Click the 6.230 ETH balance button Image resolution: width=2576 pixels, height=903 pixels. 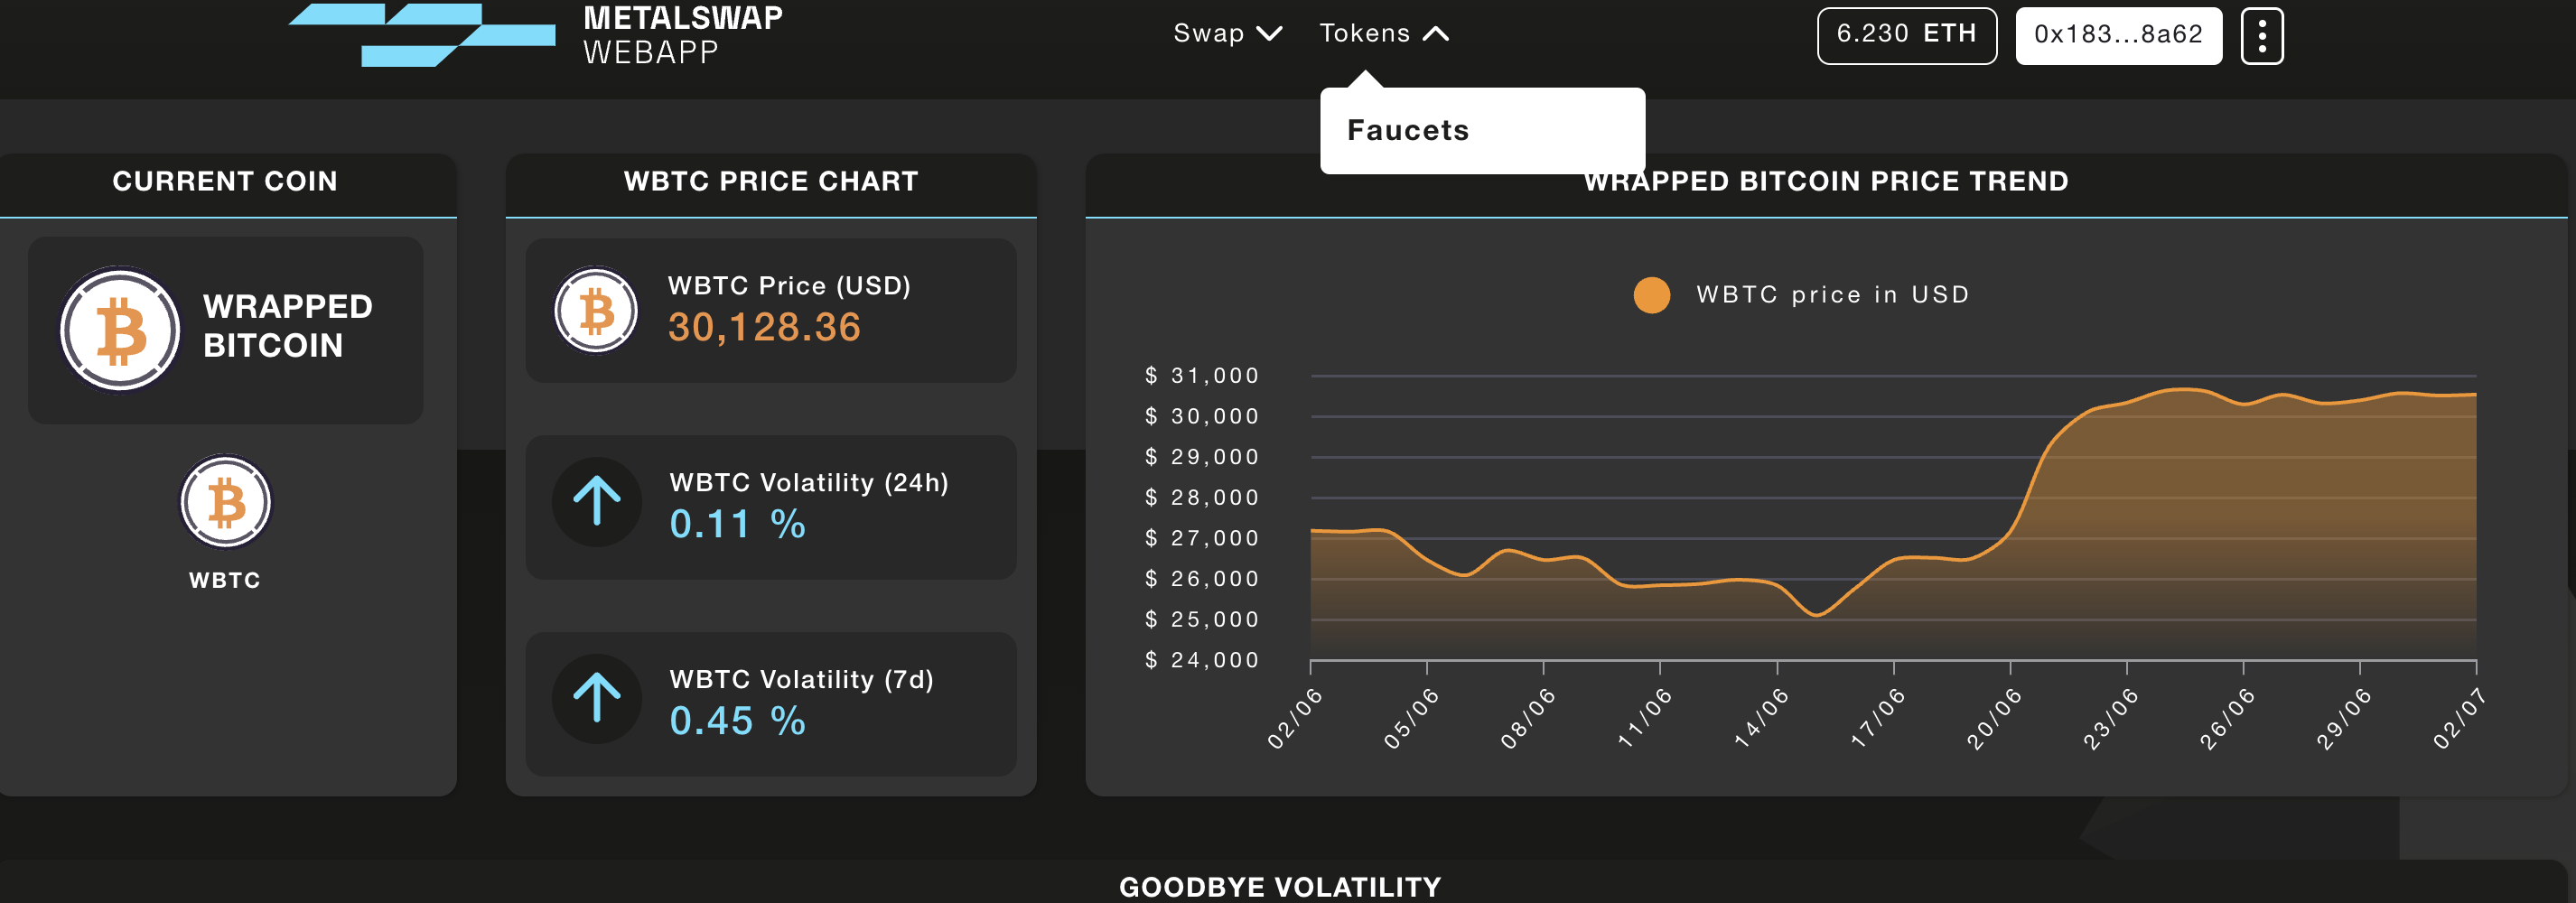(1906, 35)
